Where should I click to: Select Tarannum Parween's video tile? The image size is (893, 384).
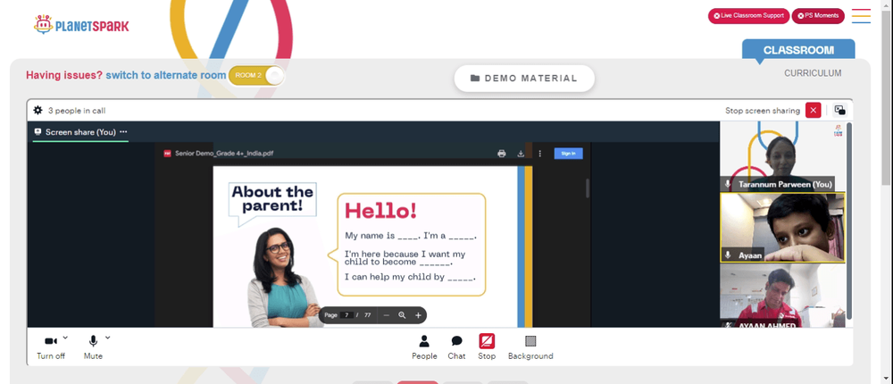coord(782,156)
